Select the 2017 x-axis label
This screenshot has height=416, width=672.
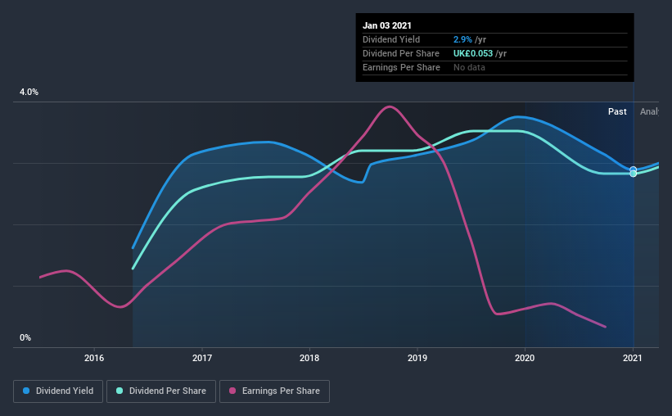(x=202, y=358)
